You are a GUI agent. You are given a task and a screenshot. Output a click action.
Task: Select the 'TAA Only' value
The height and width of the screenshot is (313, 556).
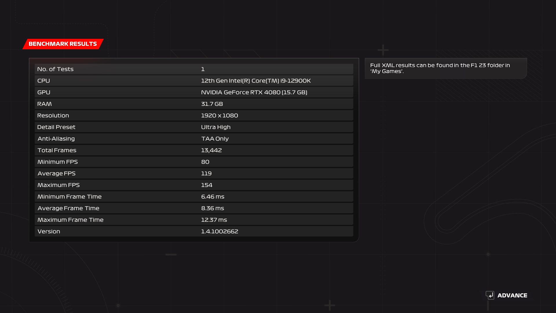pos(215,139)
